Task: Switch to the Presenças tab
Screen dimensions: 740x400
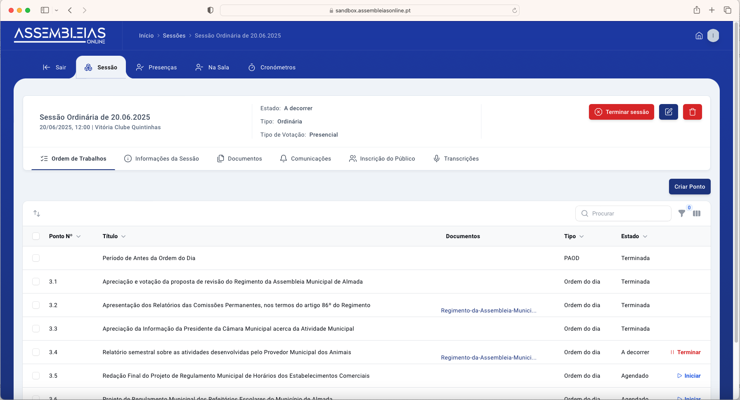Action: (x=156, y=67)
